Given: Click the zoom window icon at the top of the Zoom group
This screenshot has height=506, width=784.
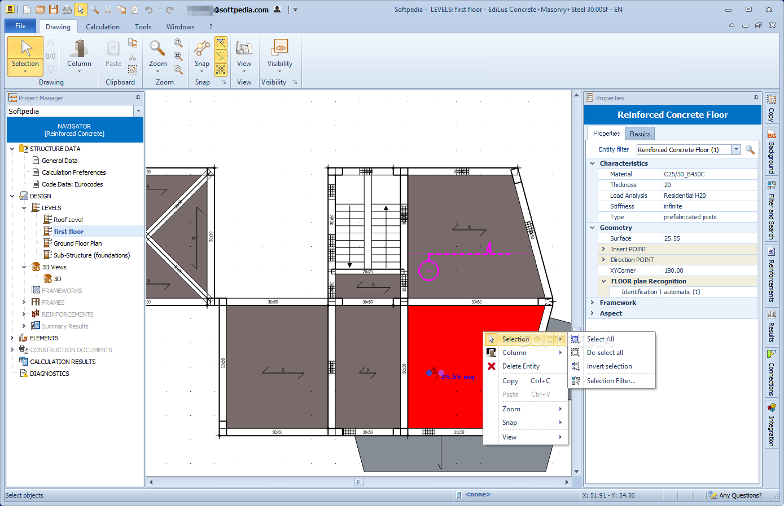Looking at the screenshot, I should click(178, 43).
